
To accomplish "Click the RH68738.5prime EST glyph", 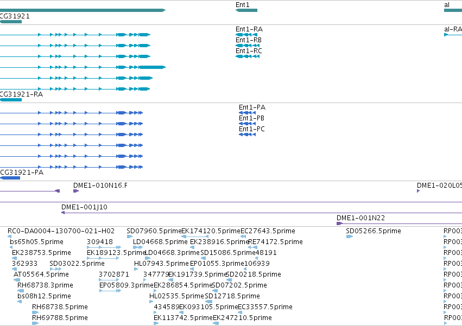I will tap(35, 312).
